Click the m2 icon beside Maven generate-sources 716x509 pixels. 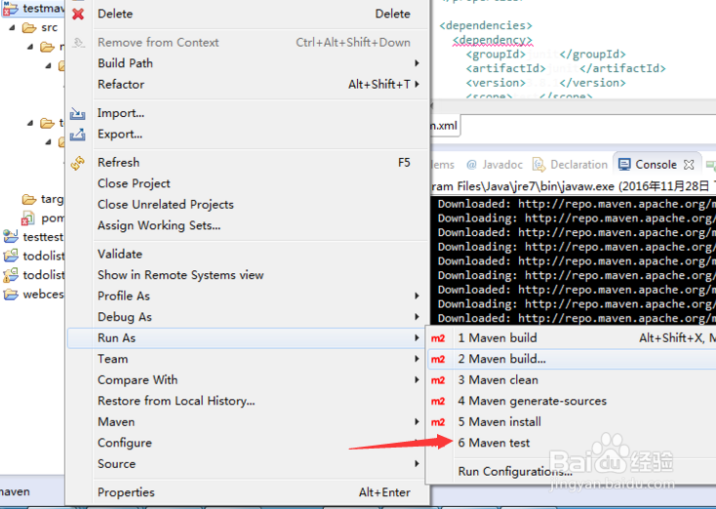tap(438, 402)
